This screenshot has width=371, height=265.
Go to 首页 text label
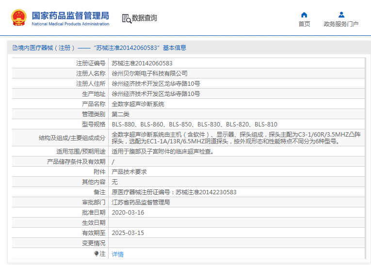tap(304, 24)
